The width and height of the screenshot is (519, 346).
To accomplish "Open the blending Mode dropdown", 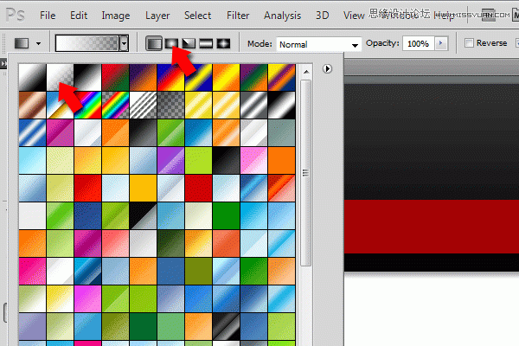I will pos(318,44).
